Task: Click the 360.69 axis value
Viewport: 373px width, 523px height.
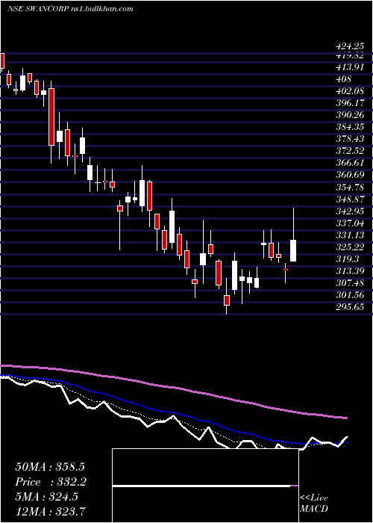Action: coord(350,175)
